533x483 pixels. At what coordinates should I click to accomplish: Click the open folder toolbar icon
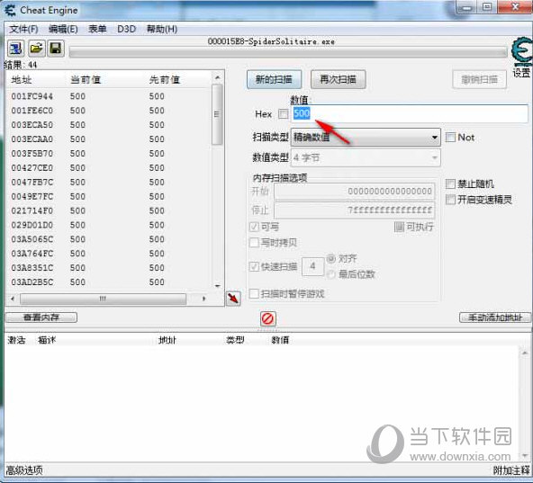tap(36, 48)
